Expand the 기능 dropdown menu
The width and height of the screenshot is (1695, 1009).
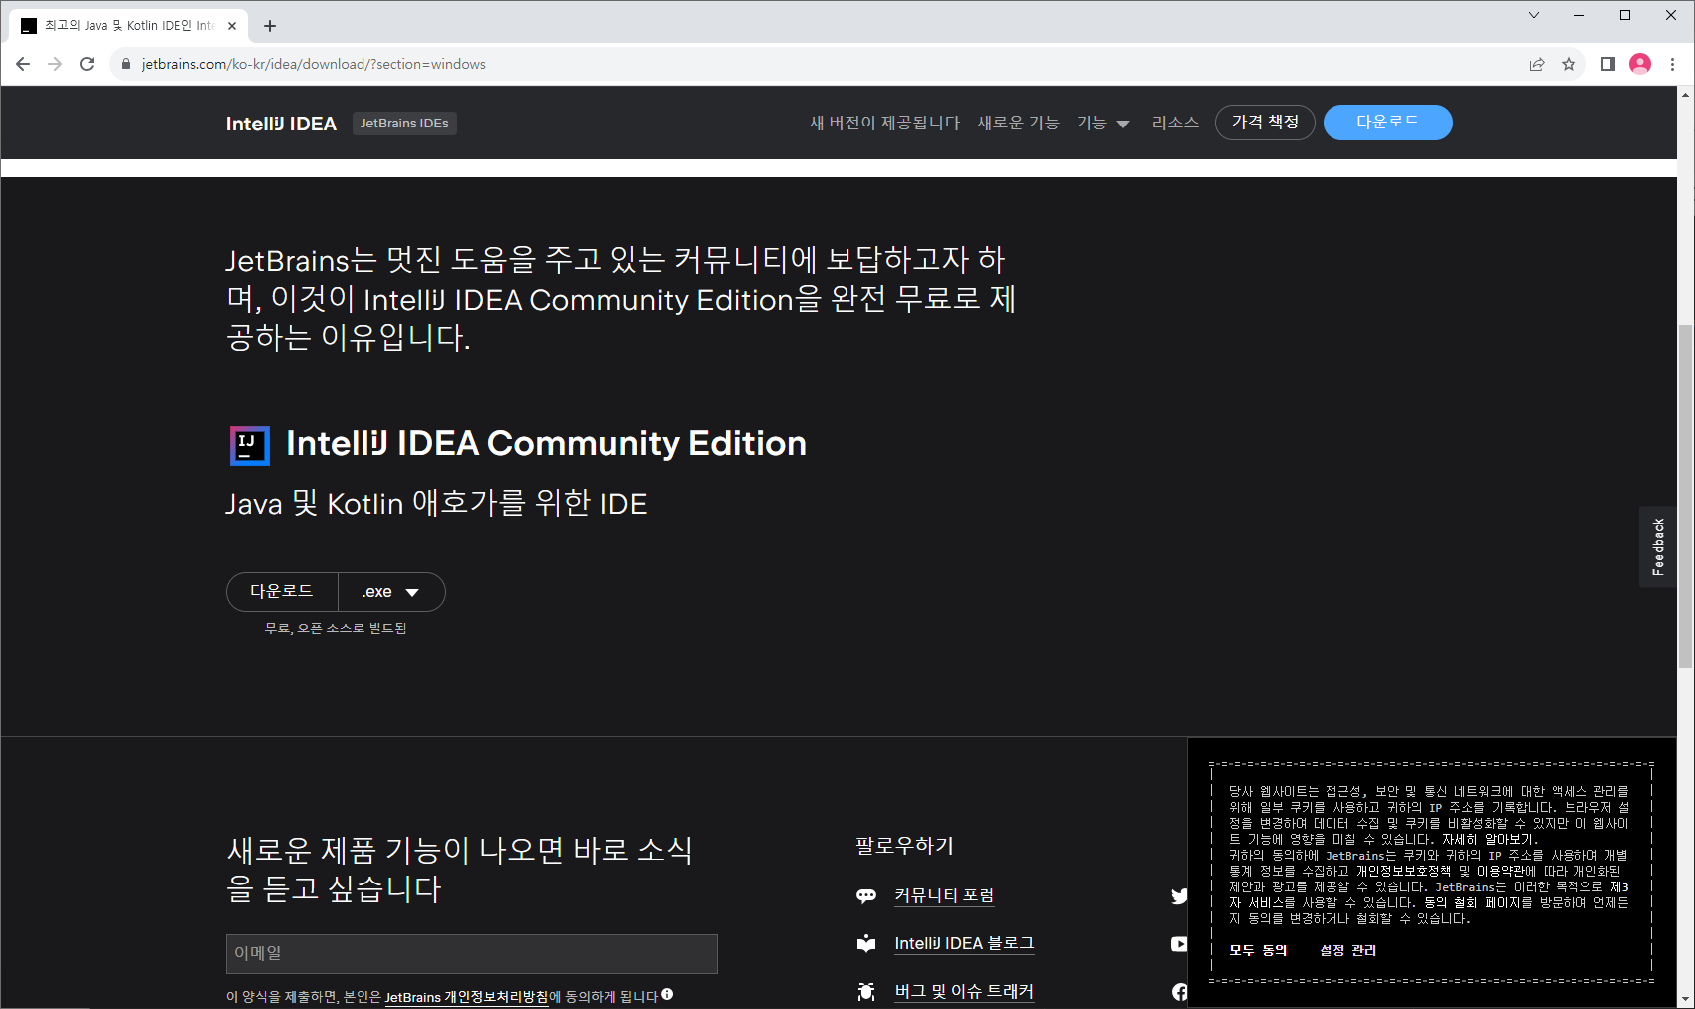pyautogui.click(x=1102, y=123)
